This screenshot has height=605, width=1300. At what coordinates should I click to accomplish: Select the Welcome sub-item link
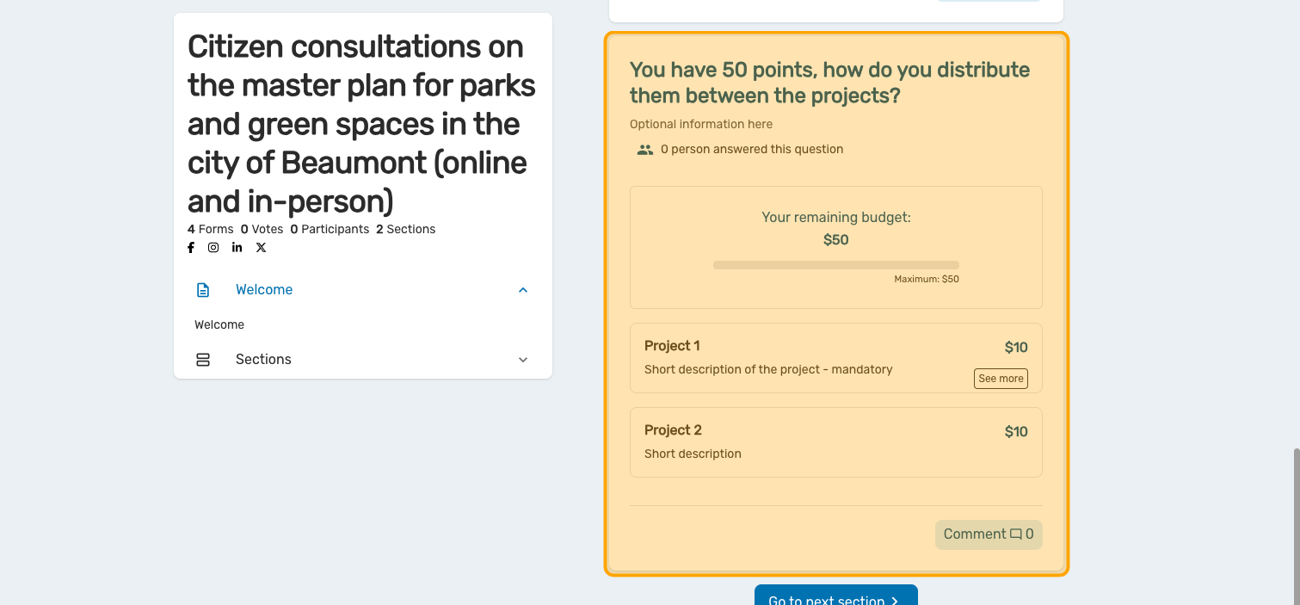click(x=219, y=324)
